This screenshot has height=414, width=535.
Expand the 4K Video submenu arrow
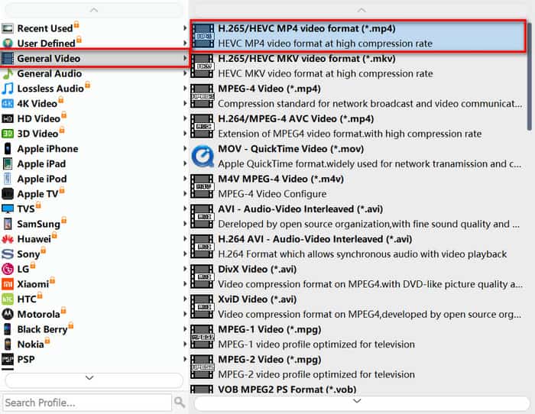[x=185, y=103]
